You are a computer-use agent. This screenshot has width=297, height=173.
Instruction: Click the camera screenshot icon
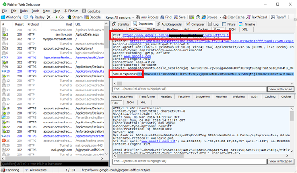click(192, 17)
